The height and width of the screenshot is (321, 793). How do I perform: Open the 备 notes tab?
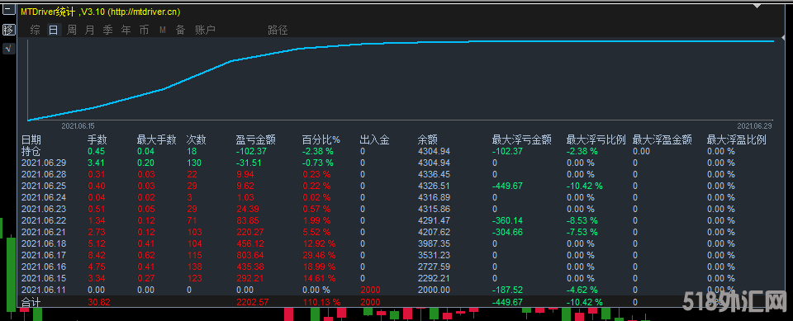click(181, 30)
